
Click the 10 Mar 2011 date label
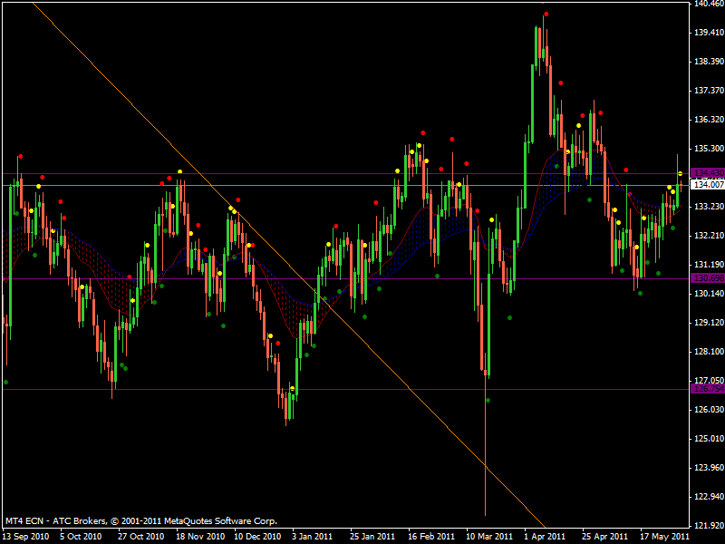(x=489, y=537)
